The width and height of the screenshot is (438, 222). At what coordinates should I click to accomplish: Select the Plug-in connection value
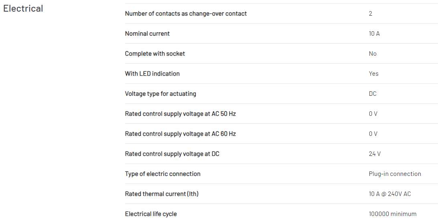pos(395,174)
